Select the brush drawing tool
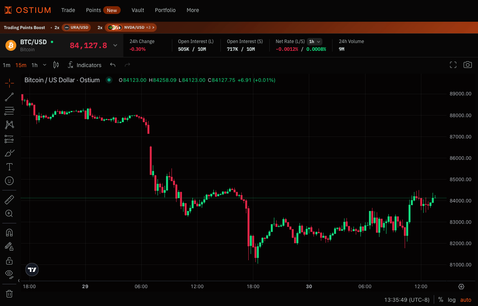The width and height of the screenshot is (478, 306). [x=9, y=153]
